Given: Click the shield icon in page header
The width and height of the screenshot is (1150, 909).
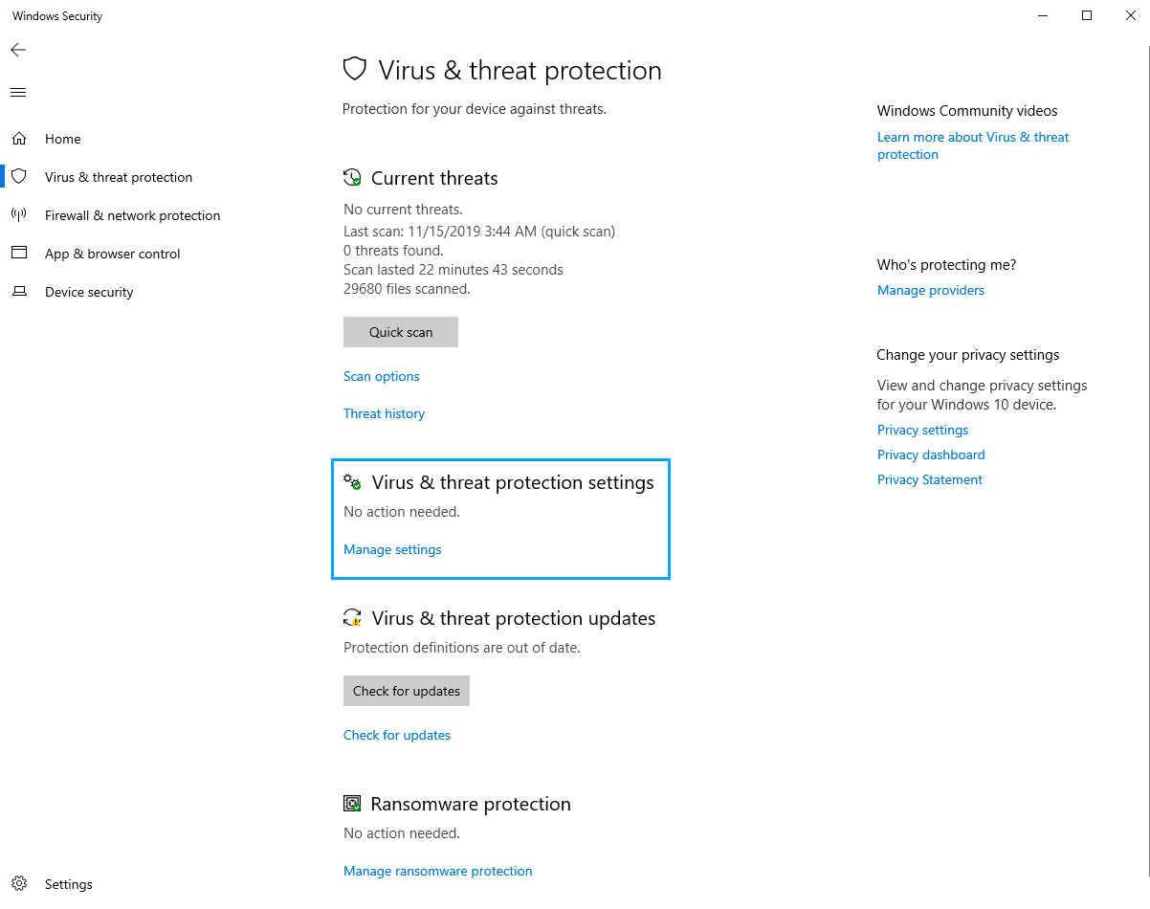Looking at the screenshot, I should 355,70.
